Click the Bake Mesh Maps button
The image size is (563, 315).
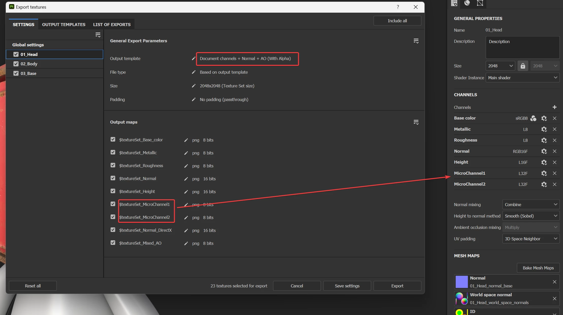[538, 268]
